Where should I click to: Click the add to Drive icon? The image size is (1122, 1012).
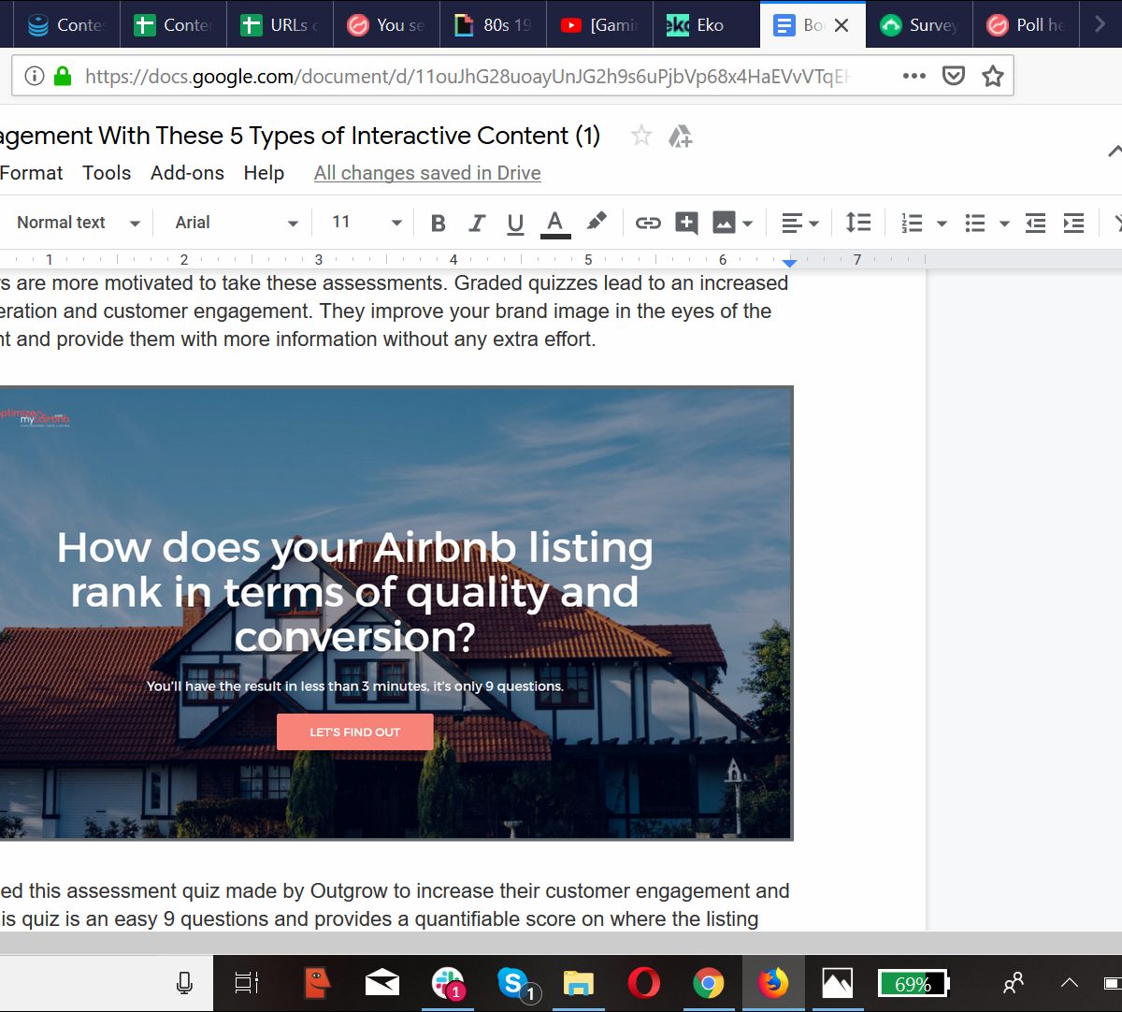680,137
